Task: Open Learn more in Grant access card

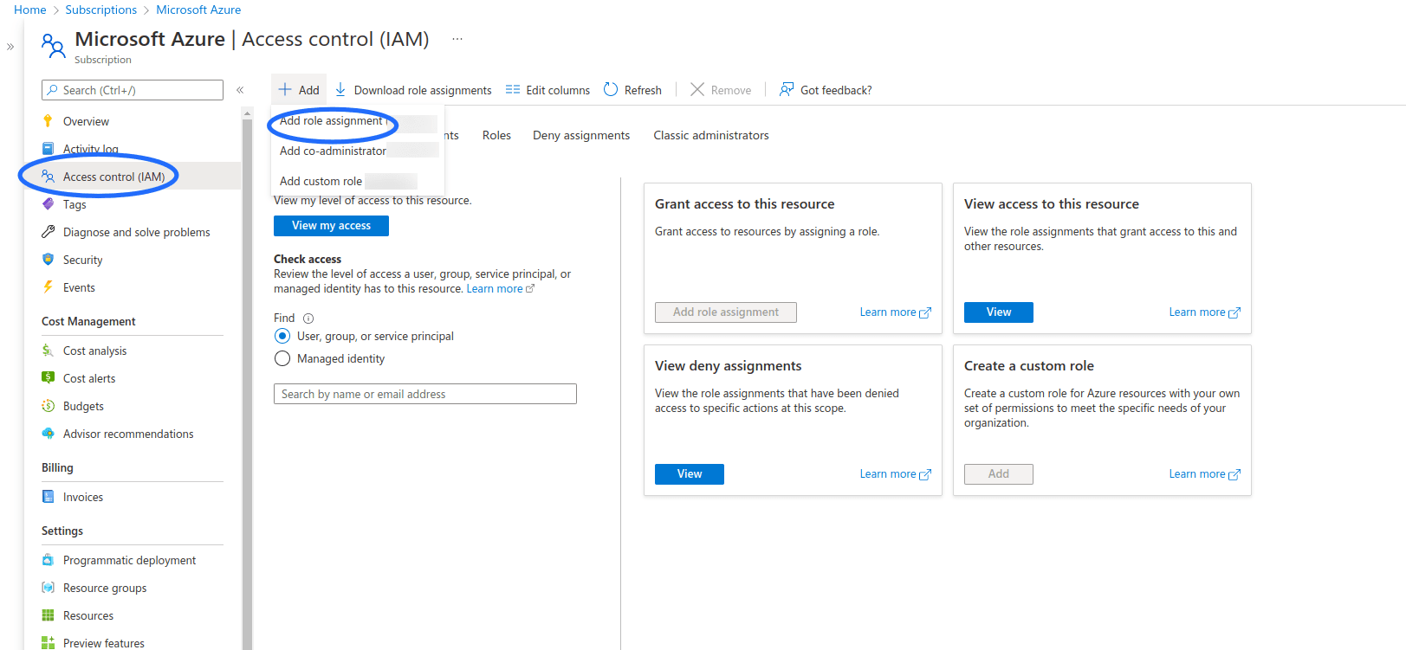Action: click(x=895, y=312)
